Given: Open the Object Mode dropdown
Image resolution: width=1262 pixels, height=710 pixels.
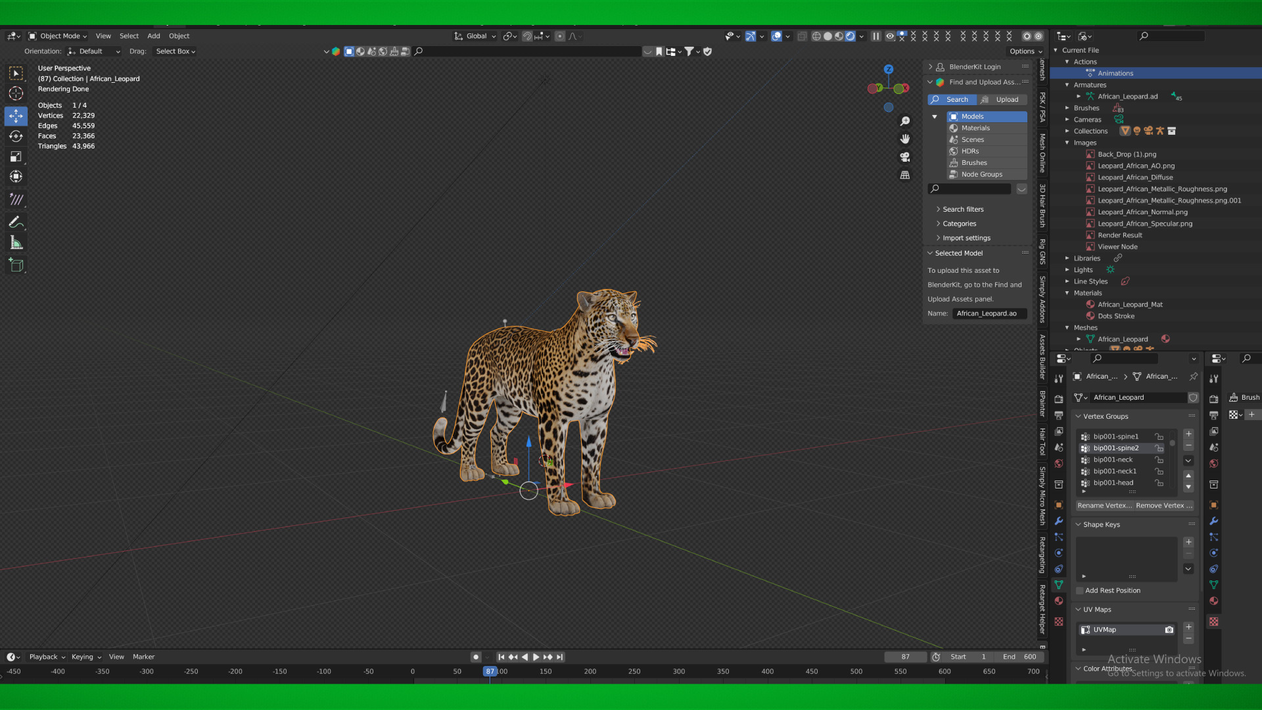Looking at the screenshot, I should pos(58,36).
